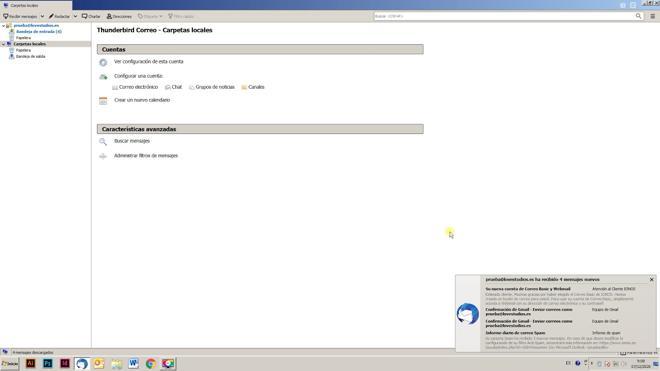
Task: Open Google Chrome from the taskbar
Action: pos(151,364)
